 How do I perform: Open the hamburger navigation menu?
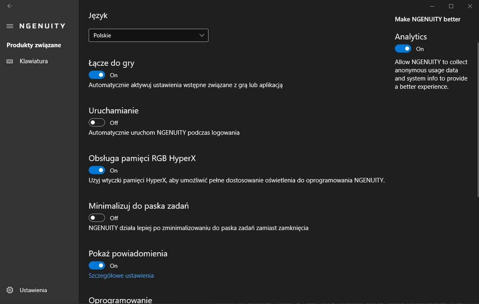(x=10, y=26)
